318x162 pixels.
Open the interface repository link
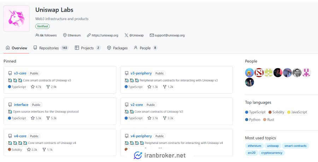pos(21,105)
